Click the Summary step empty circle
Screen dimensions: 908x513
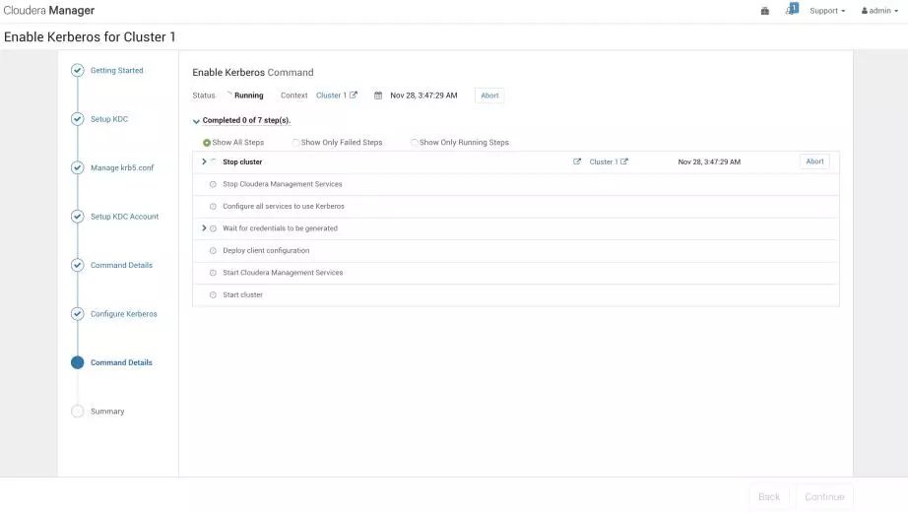click(x=77, y=412)
